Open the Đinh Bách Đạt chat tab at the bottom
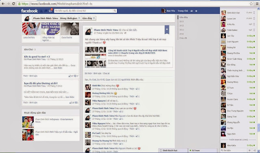The image size is (260, 153). coord(173,150)
